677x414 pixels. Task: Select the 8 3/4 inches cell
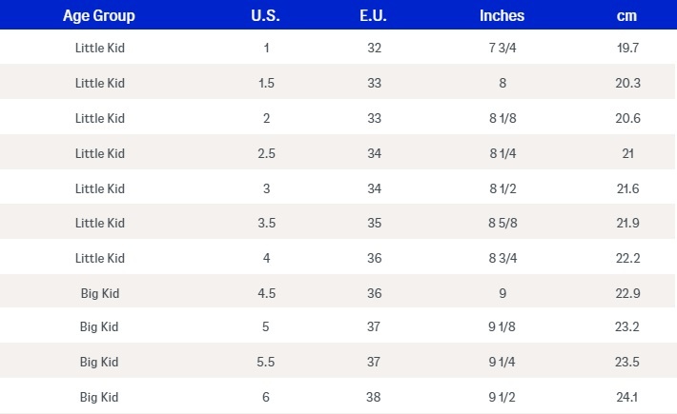coord(502,258)
